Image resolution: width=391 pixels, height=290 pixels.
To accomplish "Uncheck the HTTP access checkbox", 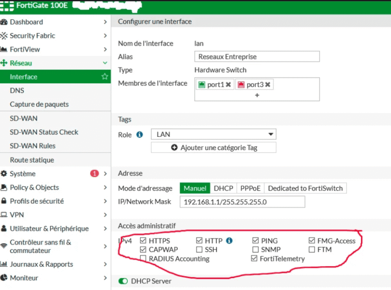I will pos(199,241).
